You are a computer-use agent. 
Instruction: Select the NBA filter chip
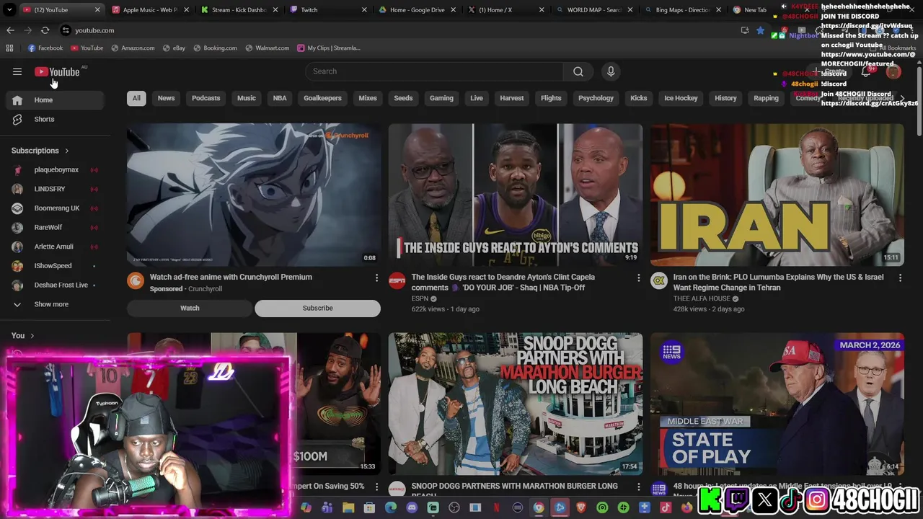pos(280,98)
